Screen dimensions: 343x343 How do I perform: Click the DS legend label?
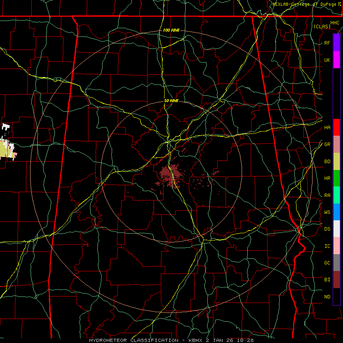click(327, 229)
